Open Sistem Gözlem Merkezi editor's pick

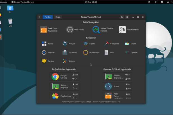tap(103, 30)
